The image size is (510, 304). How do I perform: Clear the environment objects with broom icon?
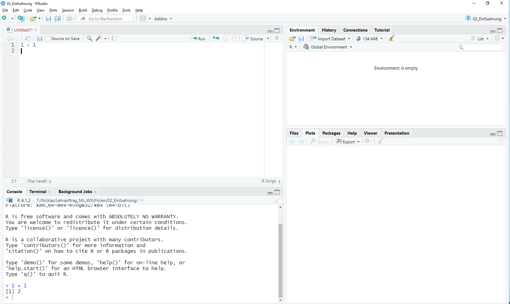pyautogui.click(x=392, y=38)
